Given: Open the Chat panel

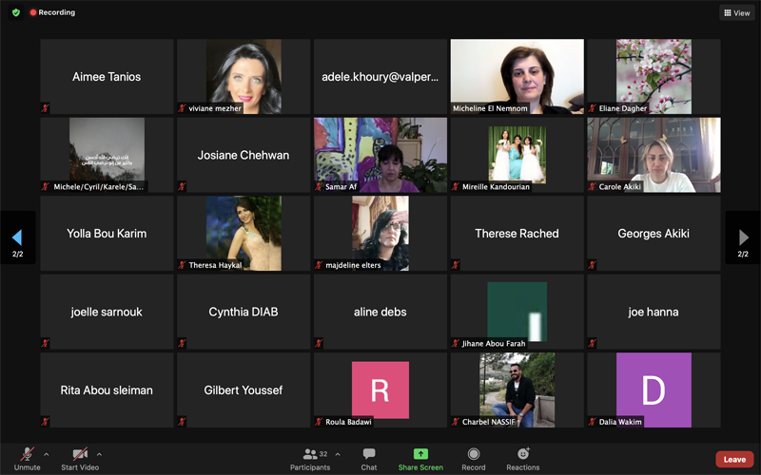Looking at the screenshot, I should tap(369, 454).
